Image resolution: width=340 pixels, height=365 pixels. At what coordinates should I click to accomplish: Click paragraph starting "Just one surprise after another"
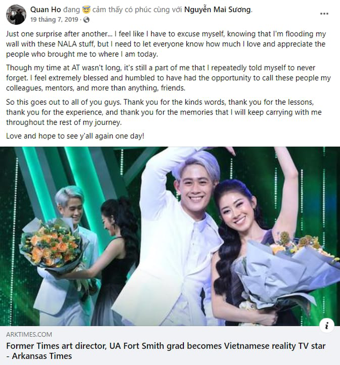click(x=166, y=44)
